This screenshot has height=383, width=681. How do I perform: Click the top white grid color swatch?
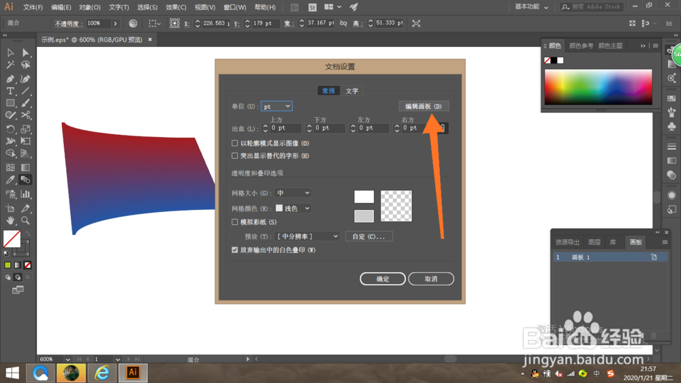click(364, 196)
